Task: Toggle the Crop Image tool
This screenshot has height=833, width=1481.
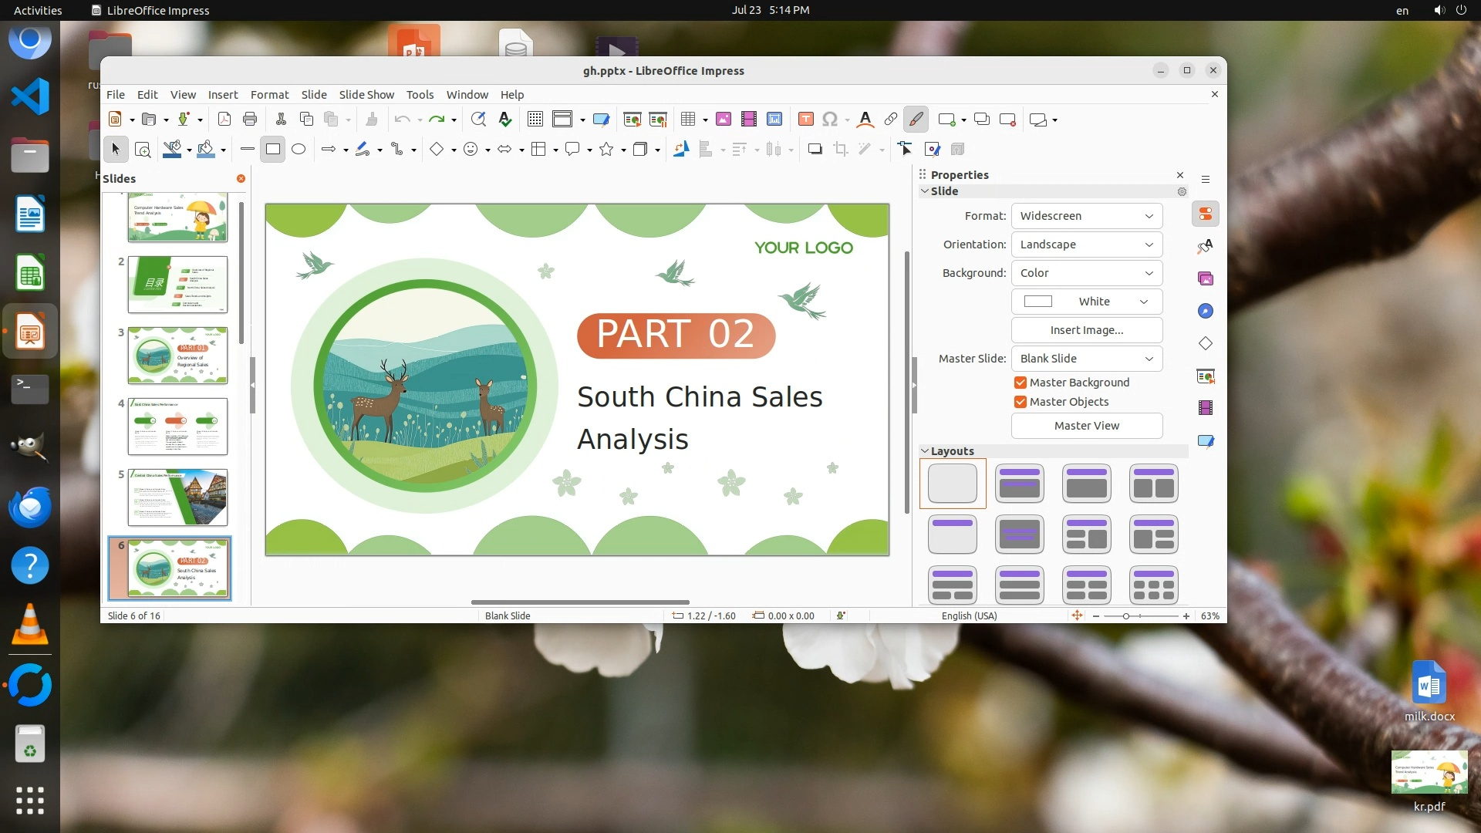Action: (x=841, y=150)
